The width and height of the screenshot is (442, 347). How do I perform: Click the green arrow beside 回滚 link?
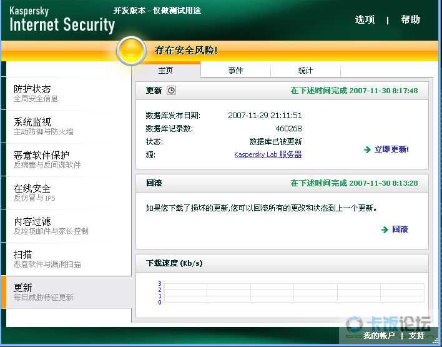[x=385, y=229]
